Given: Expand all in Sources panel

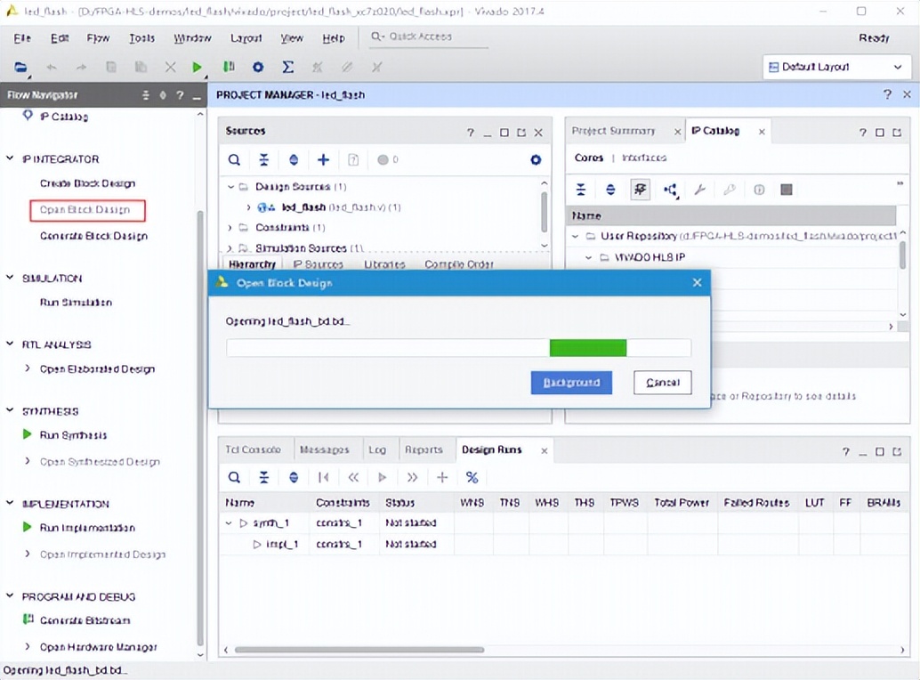Looking at the screenshot, I should (x=294, y=159).
